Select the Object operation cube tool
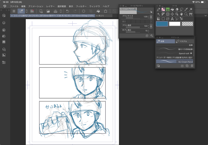 tap(177, 14)
